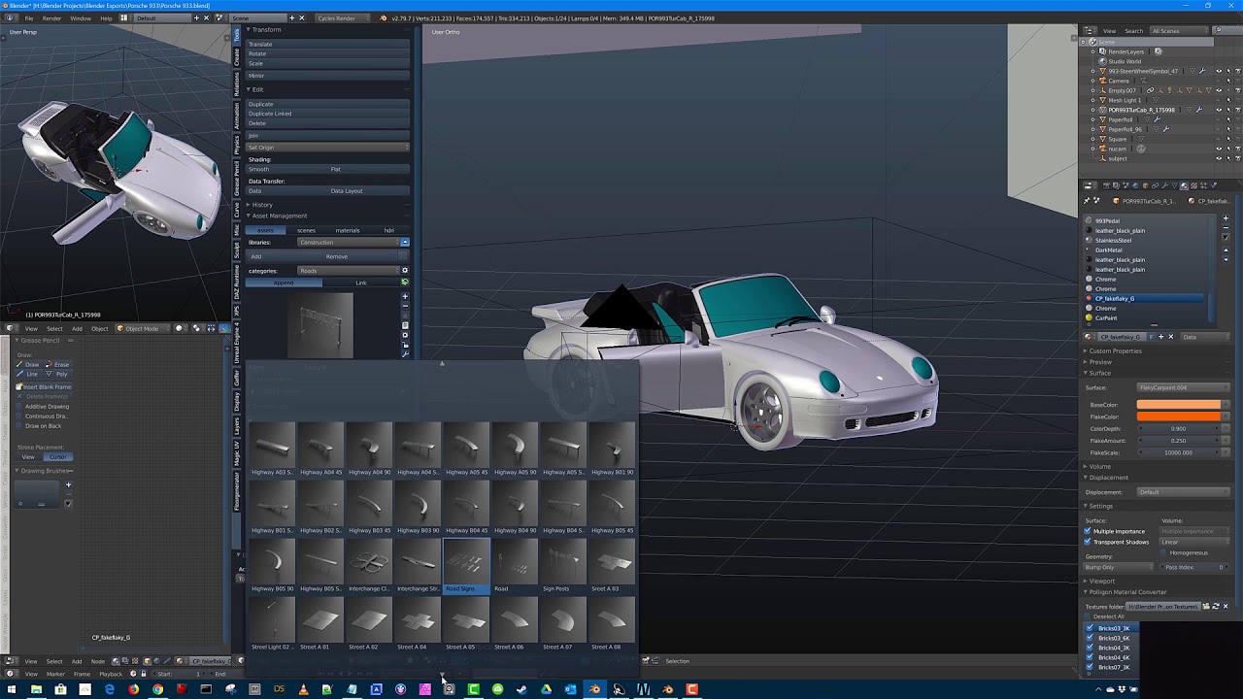Toggle visibility of POR993TurCab_R_175998 object
Screen dimensions: 1243x699
click(1219, 110)
